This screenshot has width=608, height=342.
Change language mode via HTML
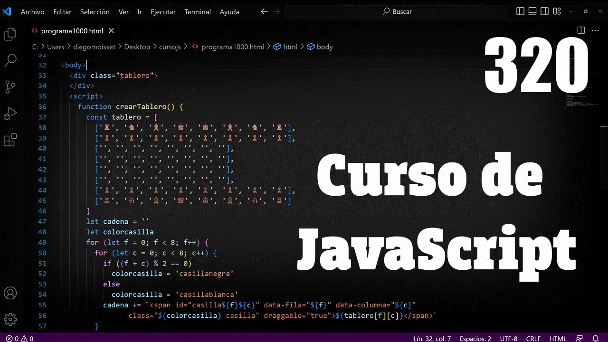(558, 339)
